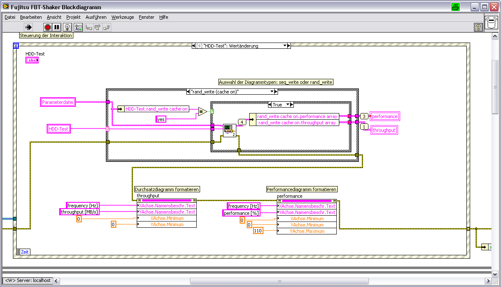The height and width of the screenshot is (287, 501).
Task: Open the Ausführen menu
Action: 96,17
